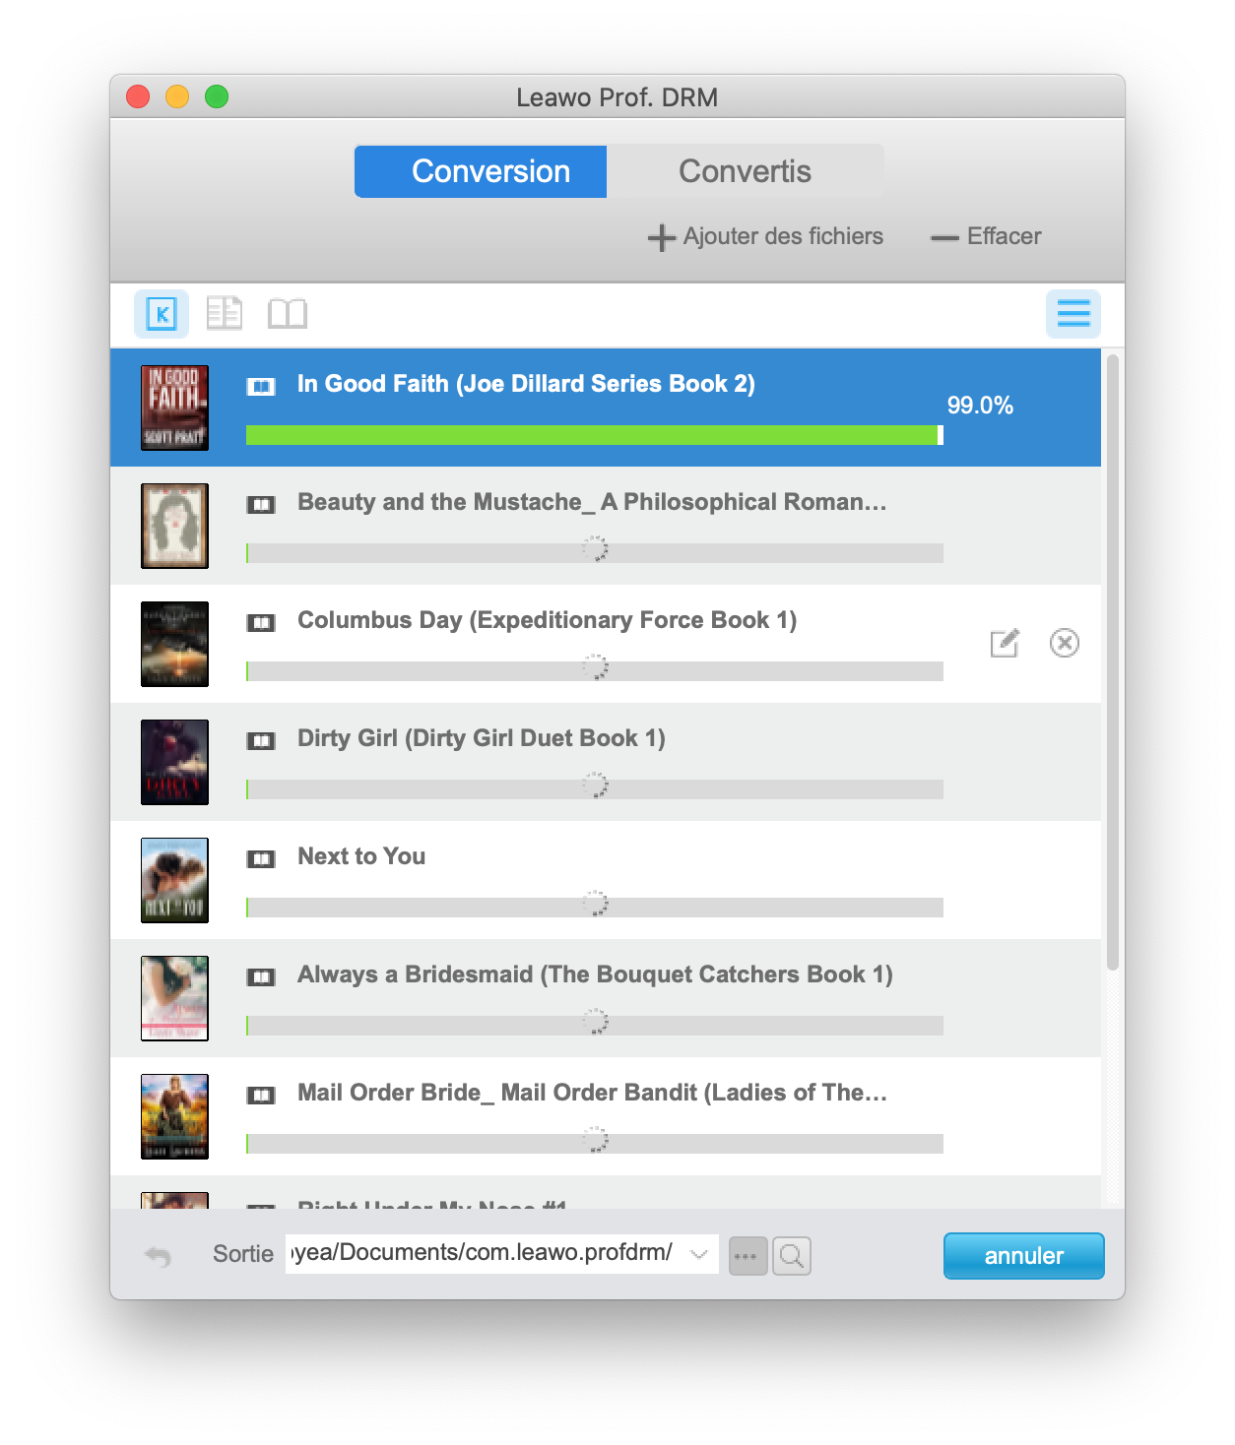Image resolution: width=1235 pixels, height=1445 pixels.
Task: Click the minus Effacer icon
Action: [944, 237]
